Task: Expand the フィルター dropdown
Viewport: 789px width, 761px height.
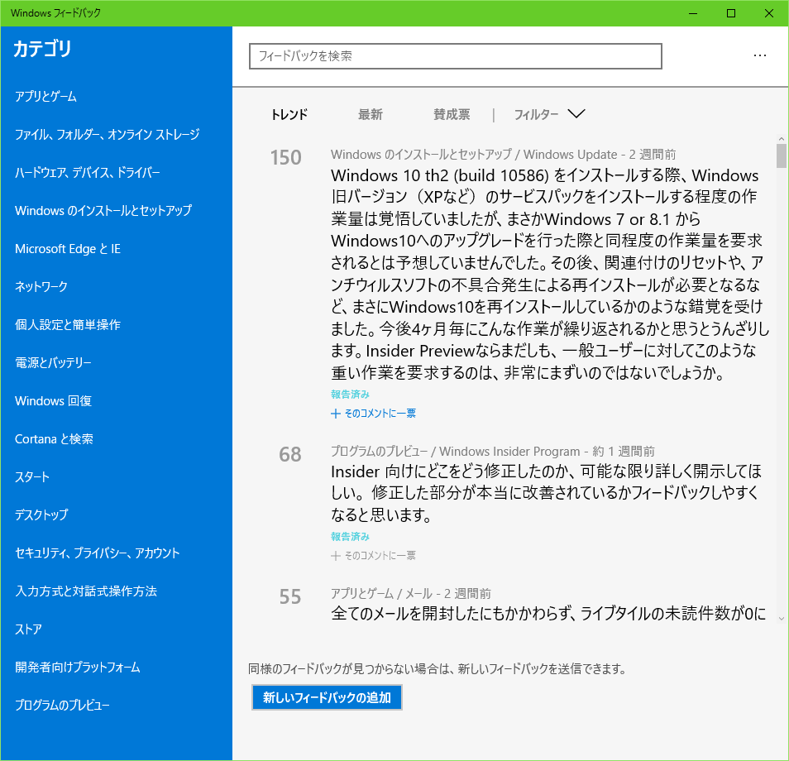Action: click(549, 115)
